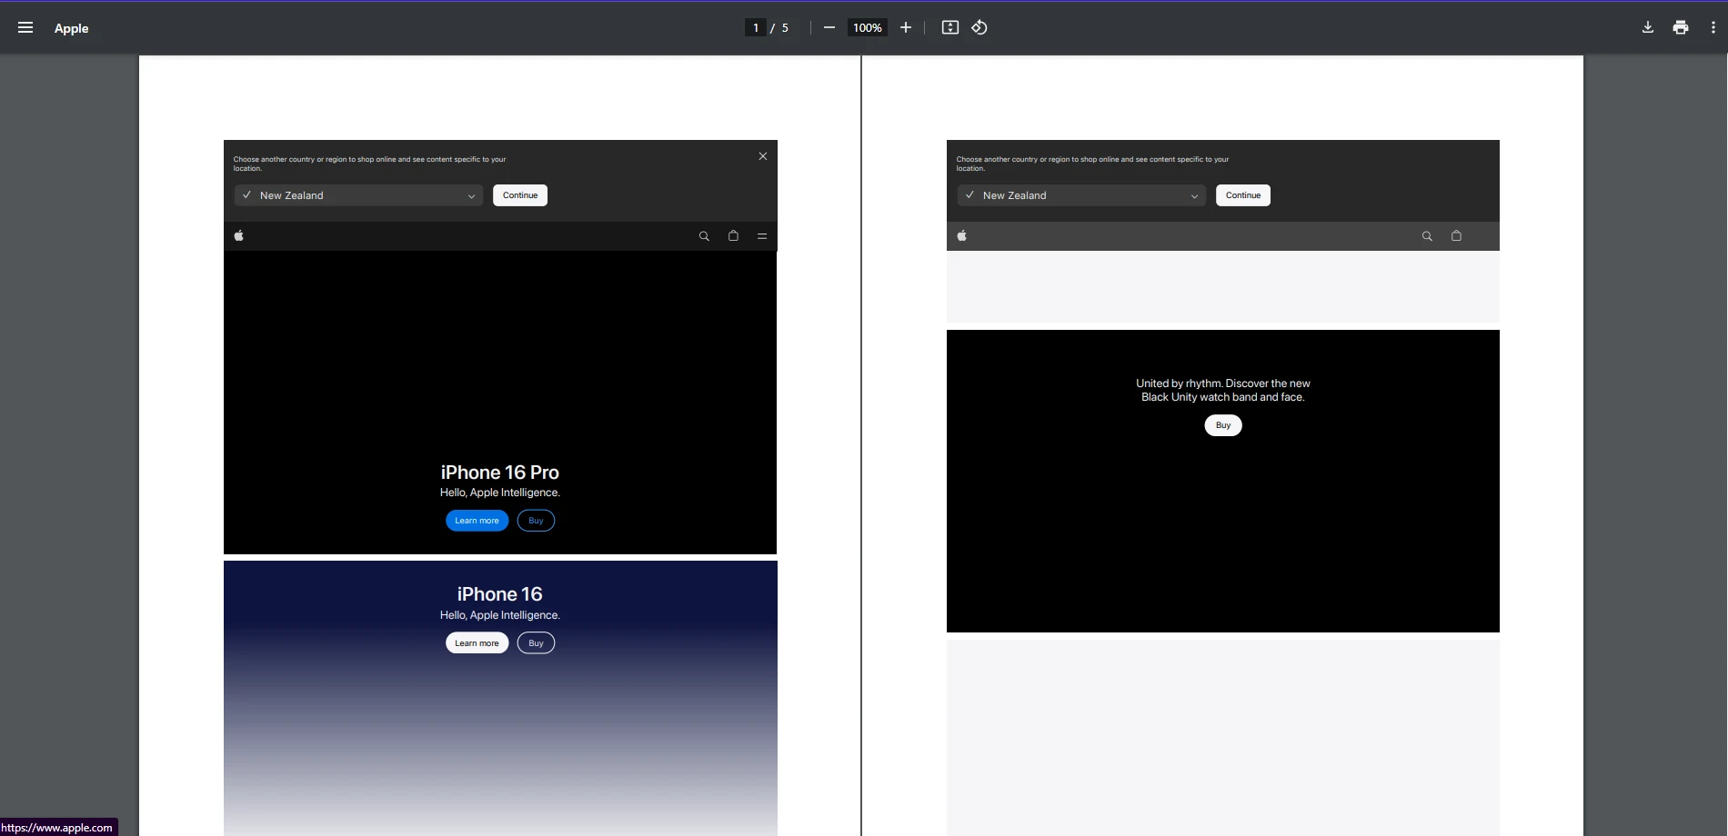Viewport: 1728px width, 836px height.
Task: Click the total page count '5'
Action: tap(785, 27)
